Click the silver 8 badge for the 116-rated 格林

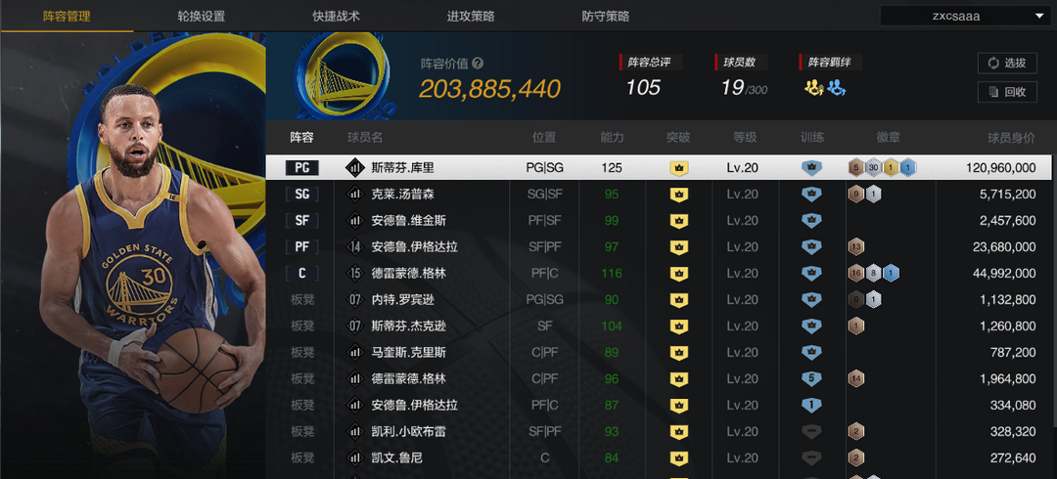(x=874, y=273)
